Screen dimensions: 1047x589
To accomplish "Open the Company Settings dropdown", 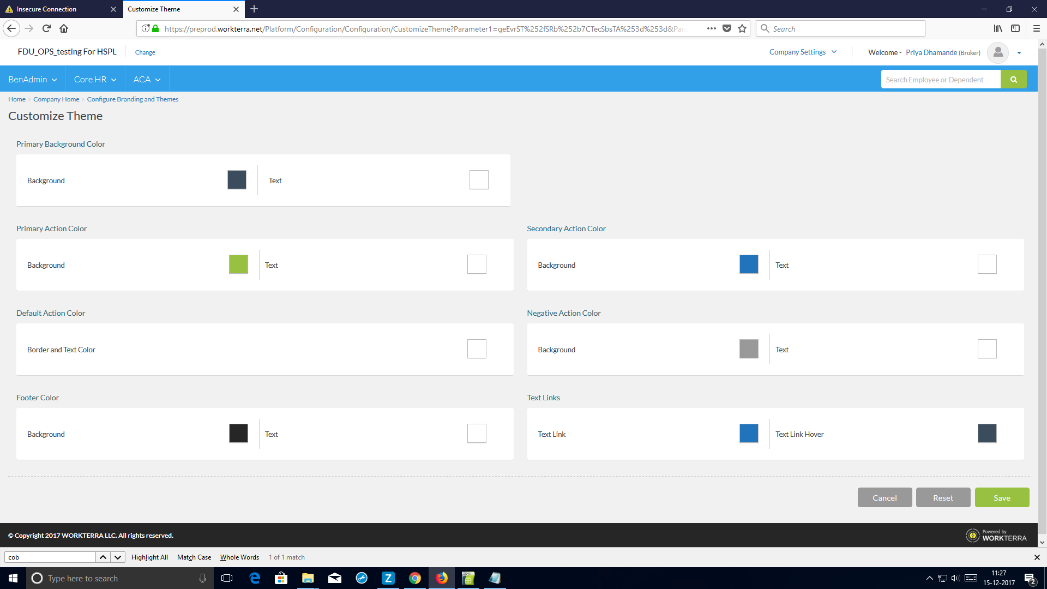I will tap(803, 52).
